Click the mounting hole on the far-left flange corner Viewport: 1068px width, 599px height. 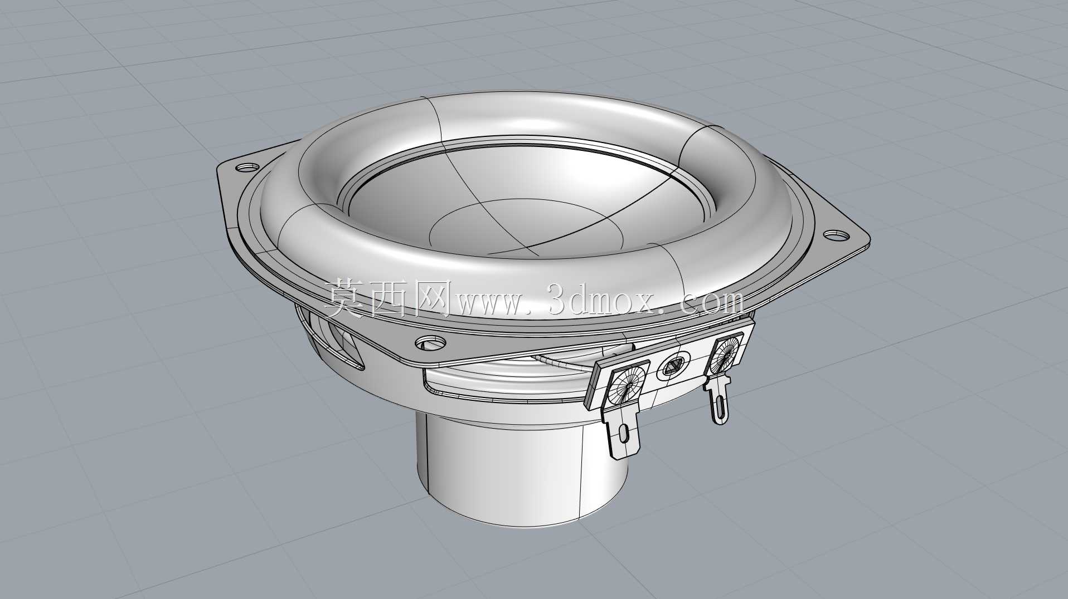pos(246,166)
